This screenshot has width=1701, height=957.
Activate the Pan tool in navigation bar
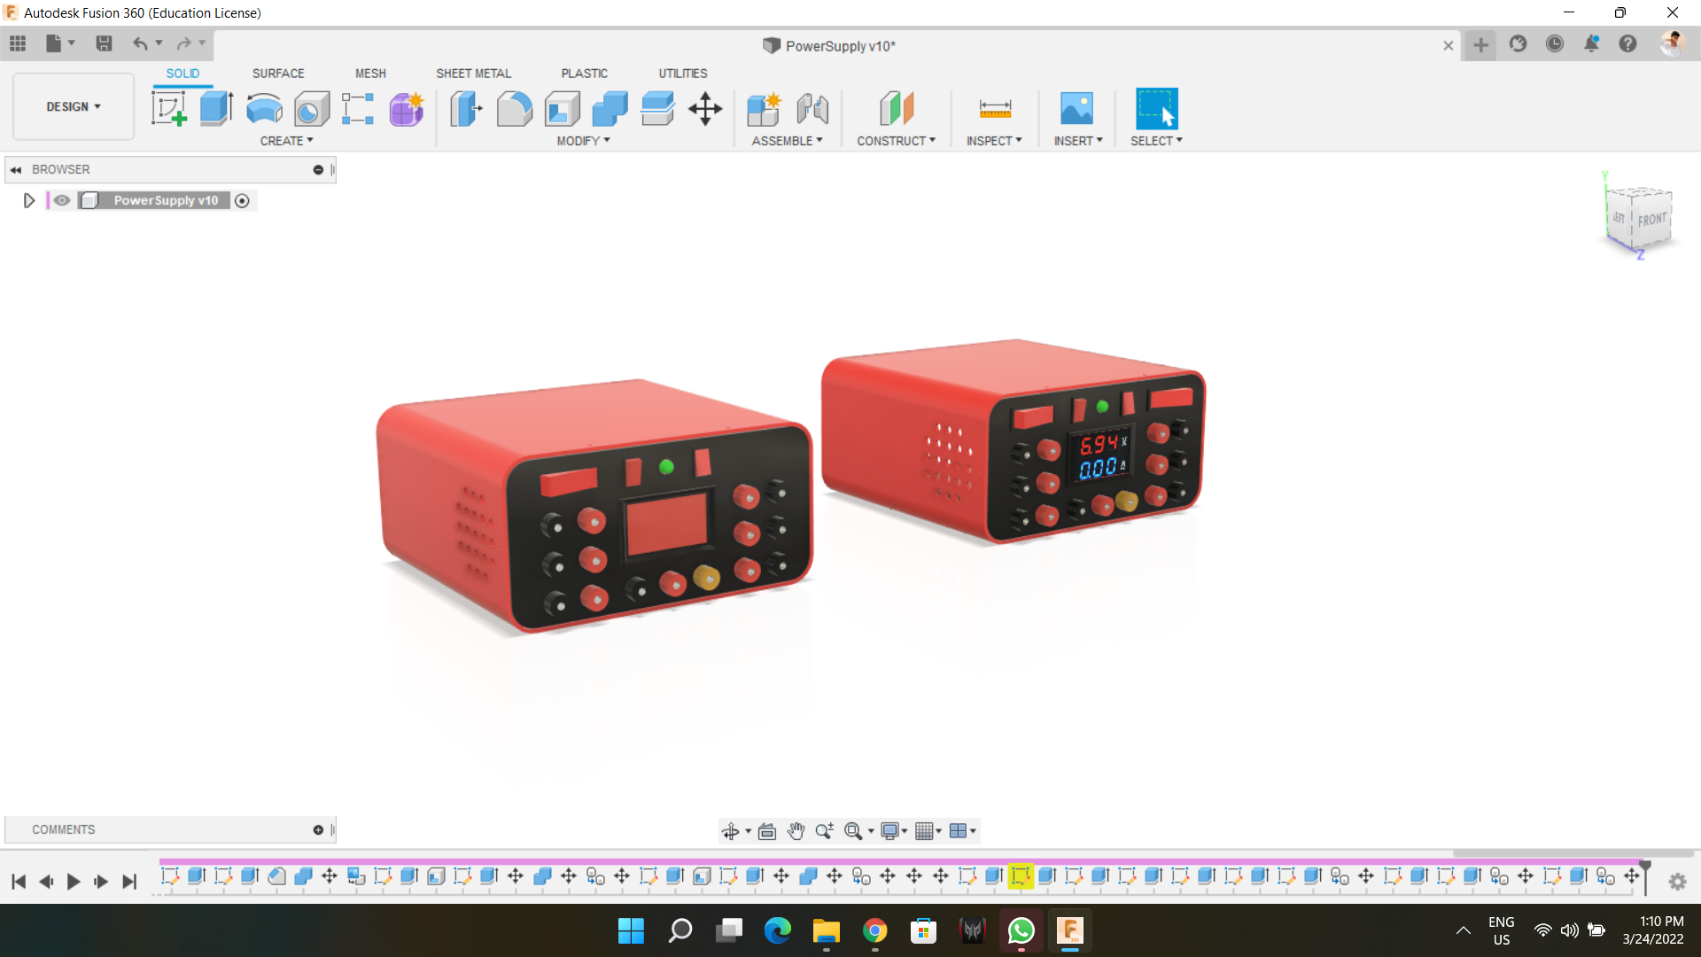point(796,831)
